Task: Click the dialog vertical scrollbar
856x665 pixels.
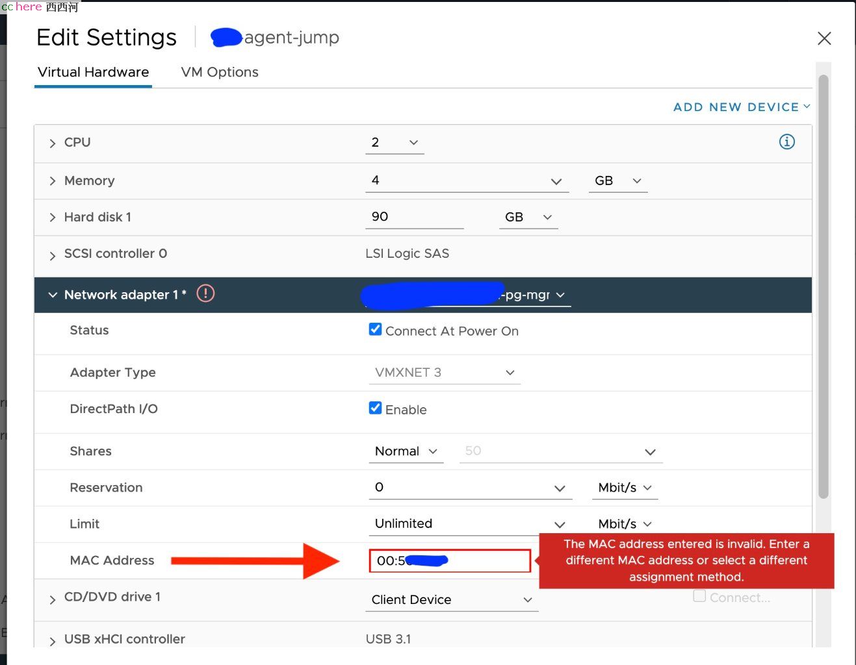Action: 824,287
